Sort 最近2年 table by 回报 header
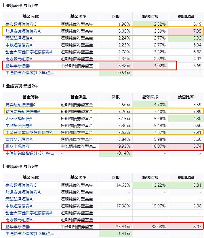Image resolution: width=204 pixels, height=238 pixels. point(116,97)
